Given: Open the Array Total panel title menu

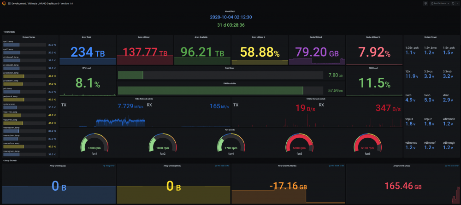Looking at the screenshot, I should point(88,37).
